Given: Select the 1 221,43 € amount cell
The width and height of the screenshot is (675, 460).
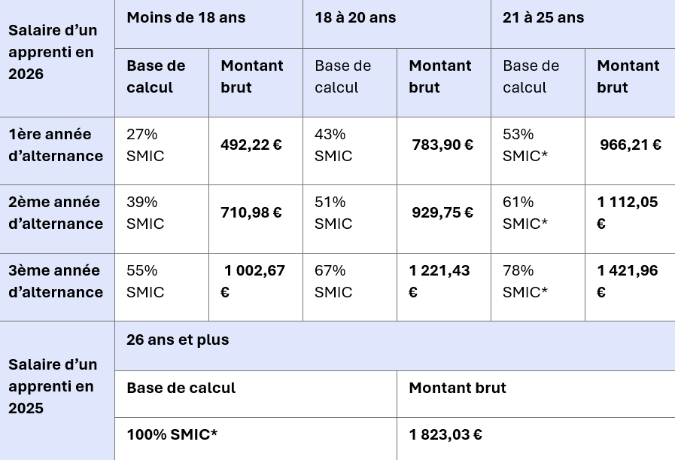Looking at the screenshot, I should tap(439, 281).
